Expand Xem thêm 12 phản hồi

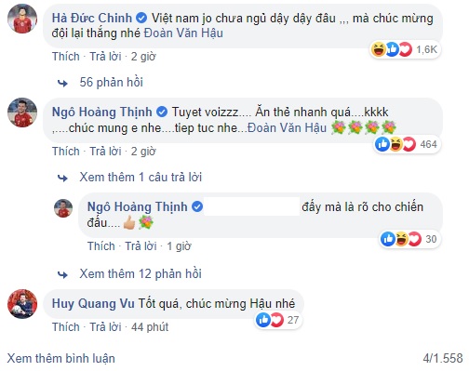click(x=141, y=273)
